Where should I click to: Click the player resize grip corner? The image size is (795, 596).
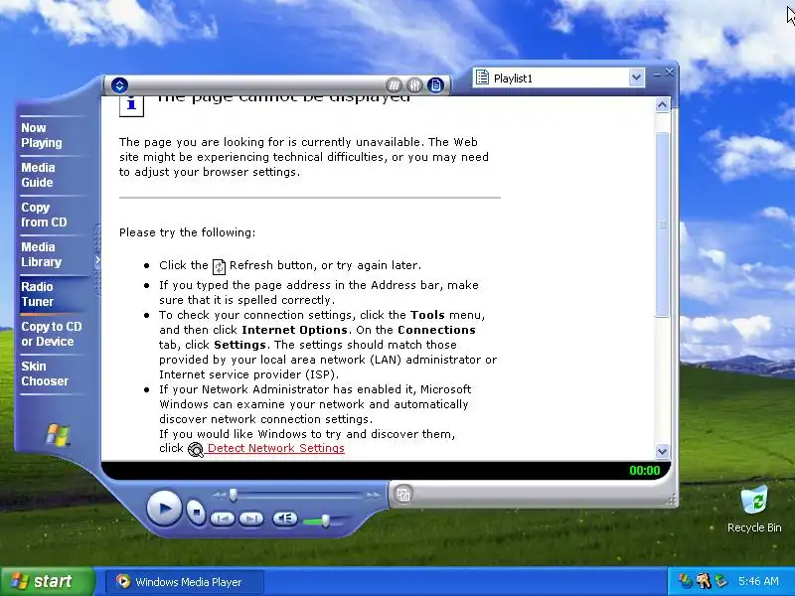pos(672,501)
